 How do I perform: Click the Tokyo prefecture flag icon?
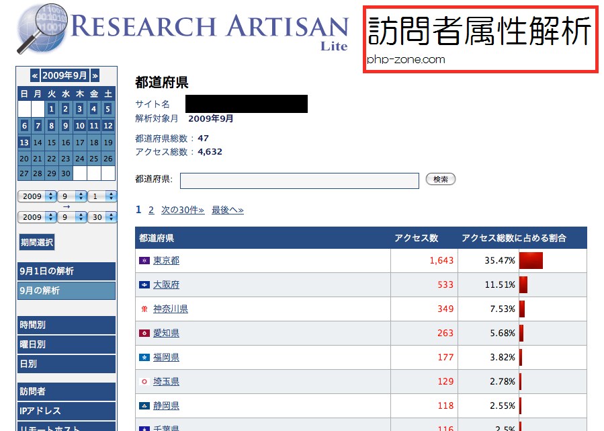coord(144,261)
